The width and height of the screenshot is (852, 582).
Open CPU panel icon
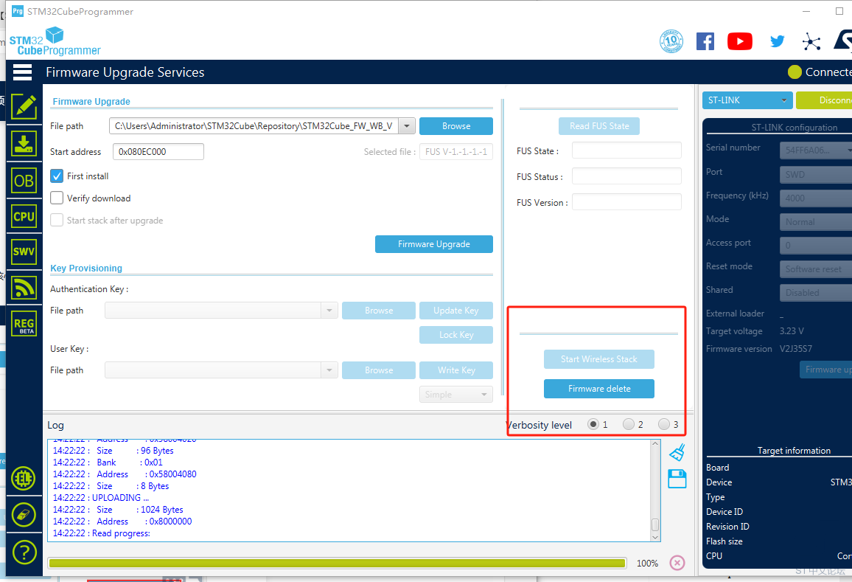coord(24,216)
